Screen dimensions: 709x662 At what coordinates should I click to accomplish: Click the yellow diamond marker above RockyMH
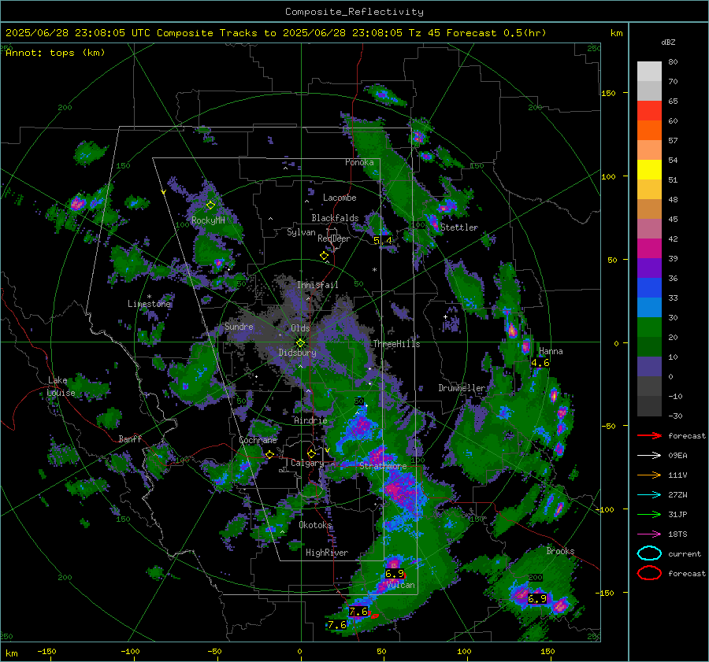coord(210,205)
